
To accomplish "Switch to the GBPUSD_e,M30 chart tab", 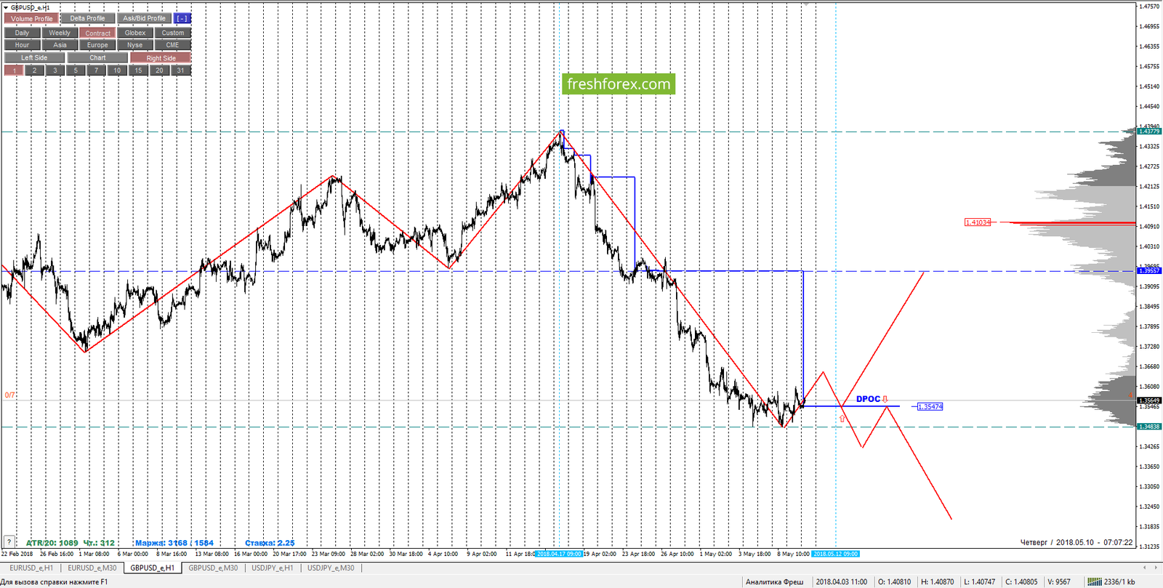I will [213, 568].
